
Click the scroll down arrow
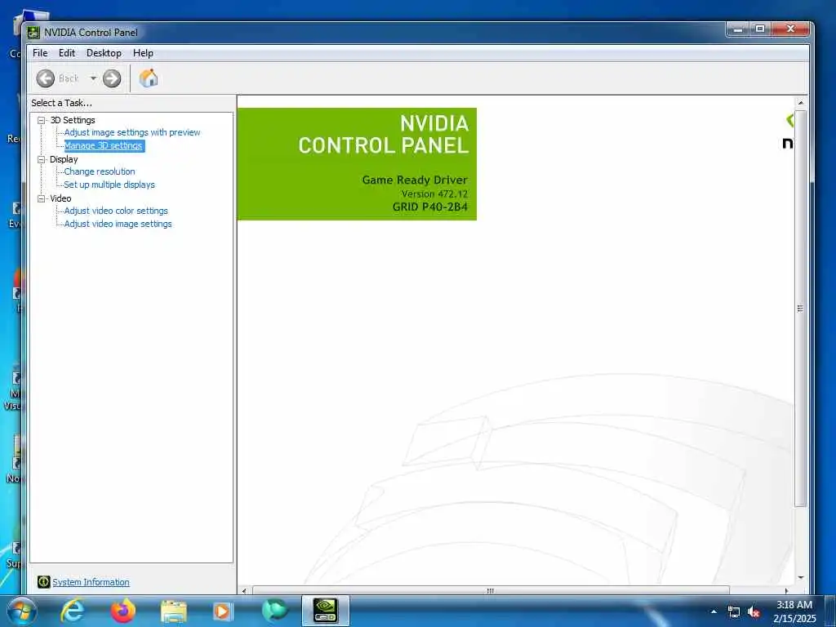[x=800, y=577]
